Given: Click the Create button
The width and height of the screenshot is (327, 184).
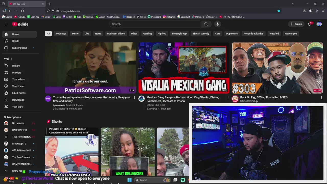Looking at the screenshot, I should coord(296,24).
